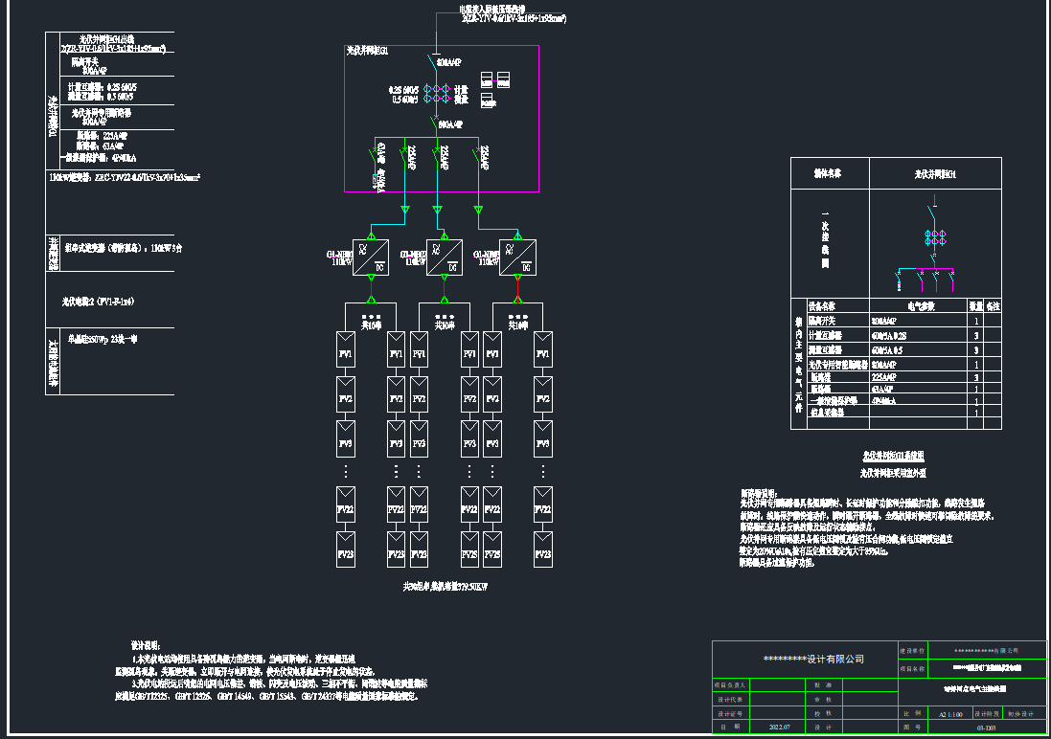Click the cyan current transformer cluster in cabinet G1
Screen dimensions: 1051x739
tap(437, 94)
